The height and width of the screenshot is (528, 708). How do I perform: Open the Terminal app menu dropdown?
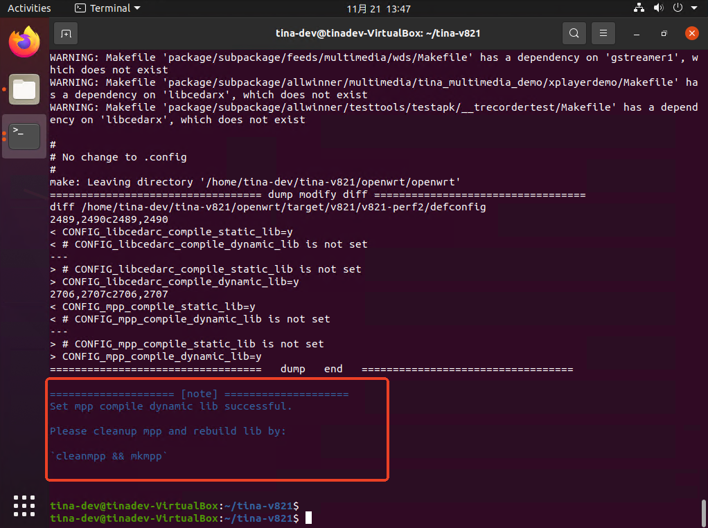tap(107, 8)
